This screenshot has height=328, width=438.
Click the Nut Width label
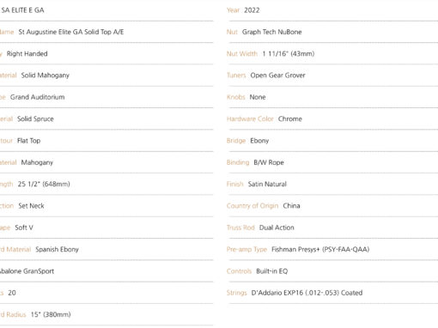pyautogui.click(x=242, y=54)
